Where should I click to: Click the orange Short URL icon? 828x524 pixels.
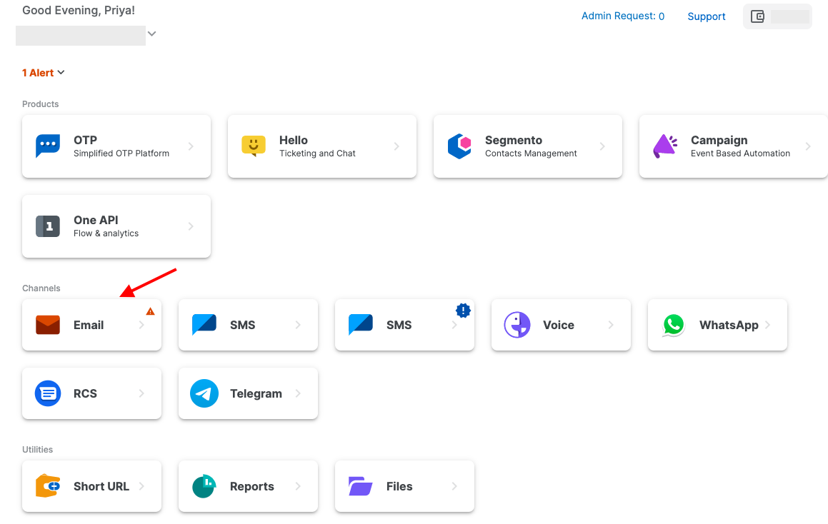[48, 486]
